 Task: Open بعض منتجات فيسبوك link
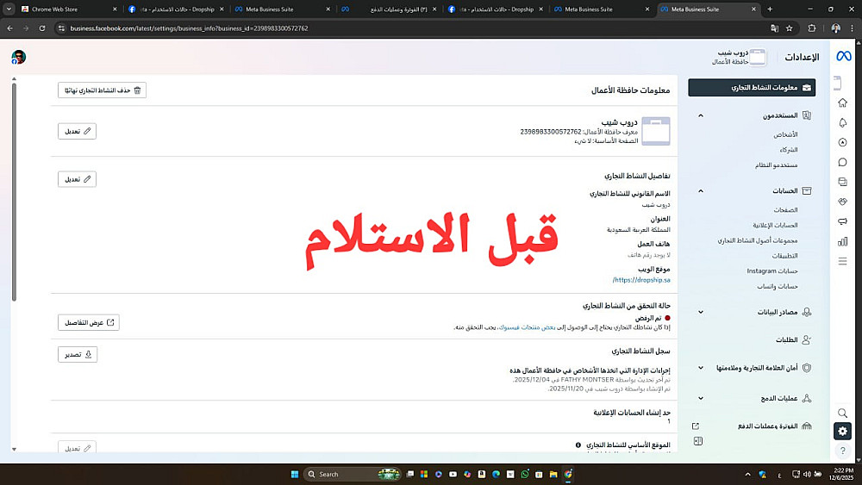tap(526, 327)
